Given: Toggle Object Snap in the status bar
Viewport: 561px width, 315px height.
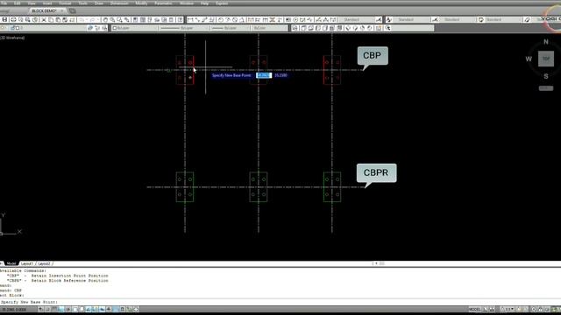Looking at the screenshot, I should click(75, 309).
